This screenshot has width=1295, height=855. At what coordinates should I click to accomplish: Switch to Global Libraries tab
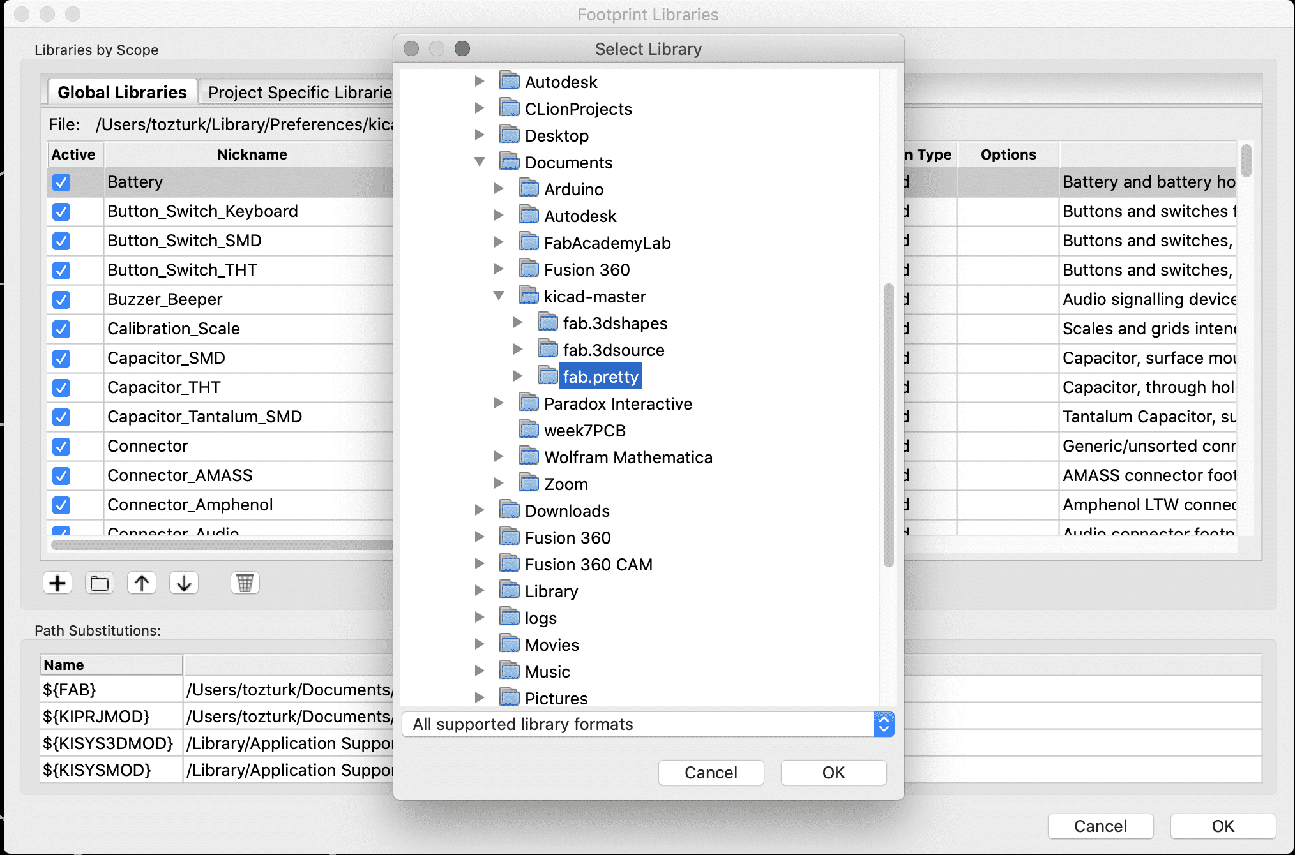[123, 92]
